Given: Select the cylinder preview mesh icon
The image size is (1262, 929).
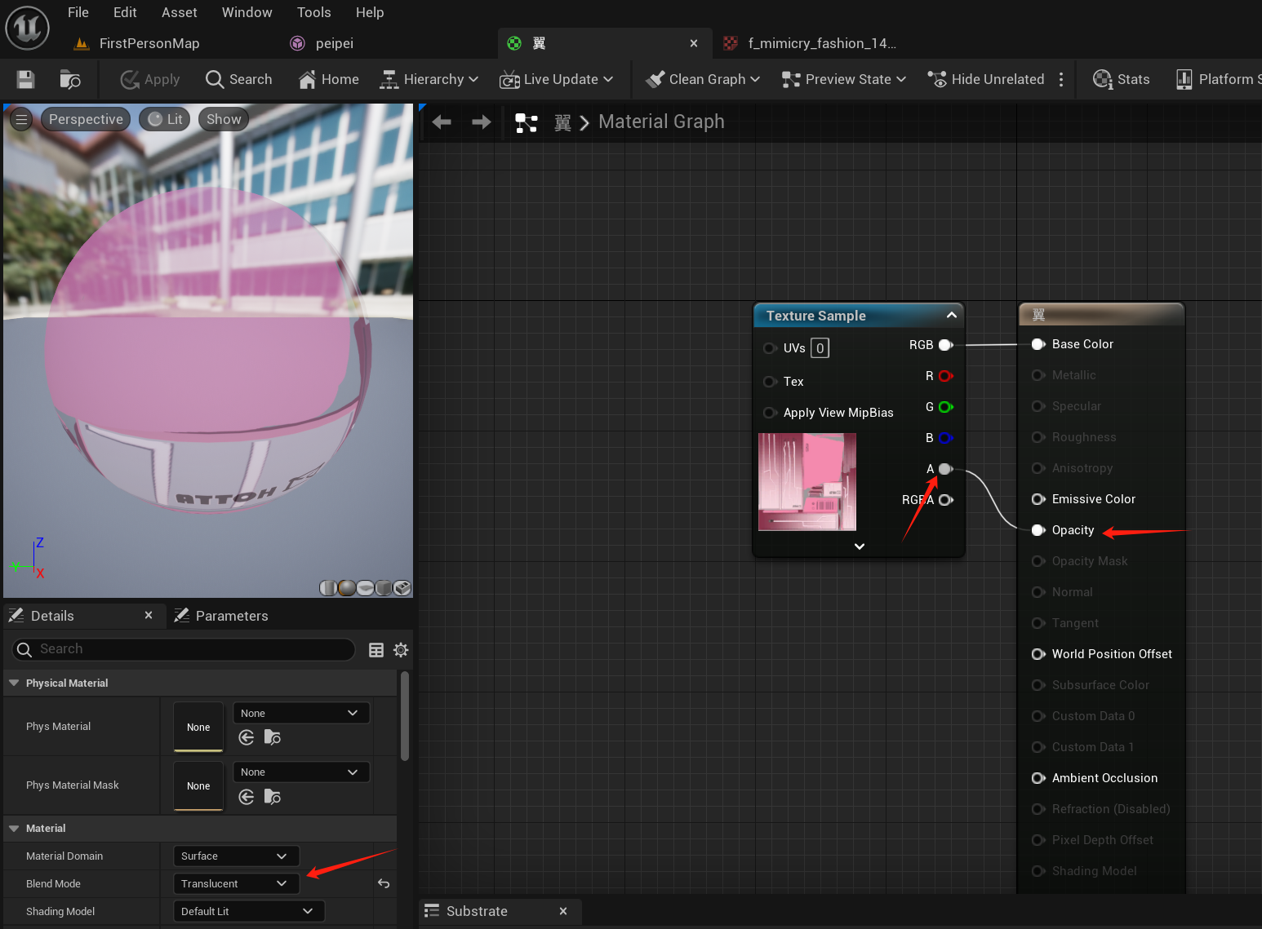Looking at the screenshot, I should pos(328,588).
